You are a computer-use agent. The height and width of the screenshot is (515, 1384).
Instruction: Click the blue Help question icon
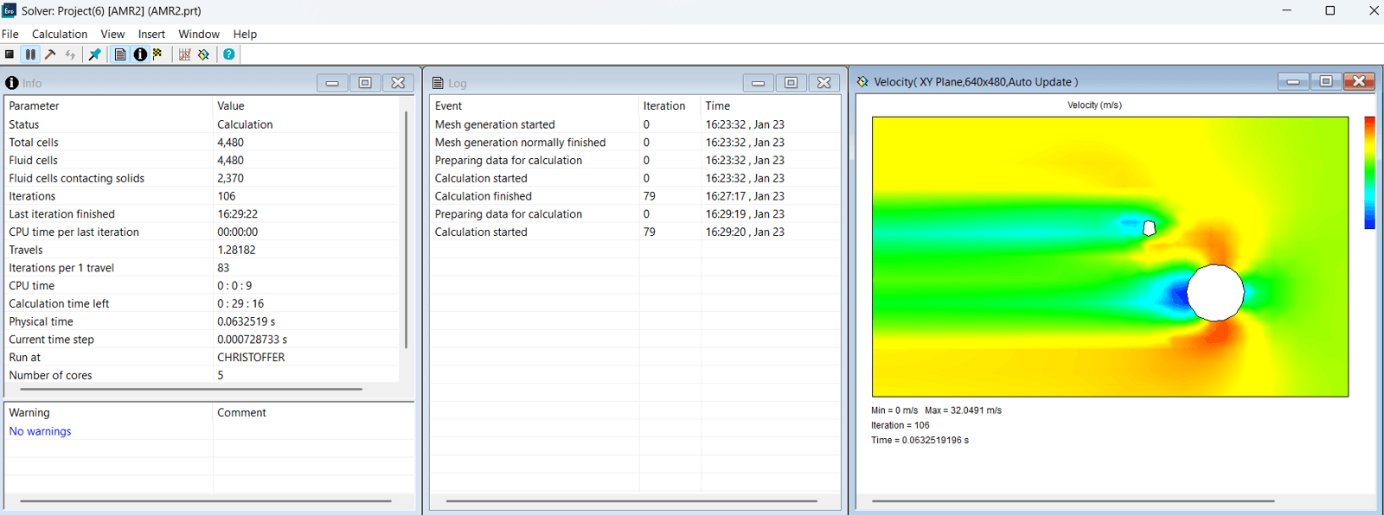[x=229, y=54]
